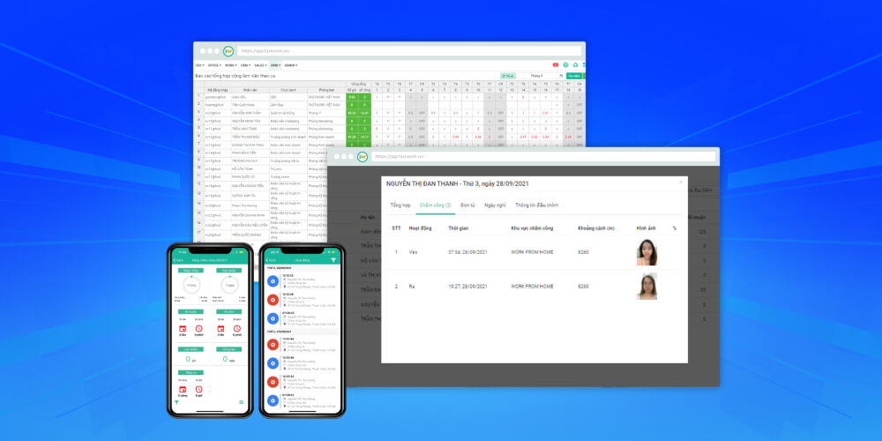Click the help icon next to YouTube icon
The height and width of the screenshot is (441, 882).
click(565, 64)
